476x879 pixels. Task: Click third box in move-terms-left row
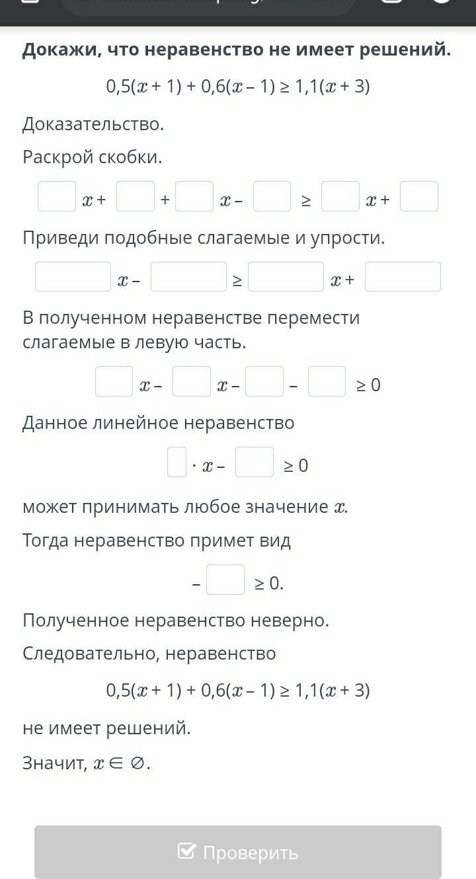click(x=264, y=381)
